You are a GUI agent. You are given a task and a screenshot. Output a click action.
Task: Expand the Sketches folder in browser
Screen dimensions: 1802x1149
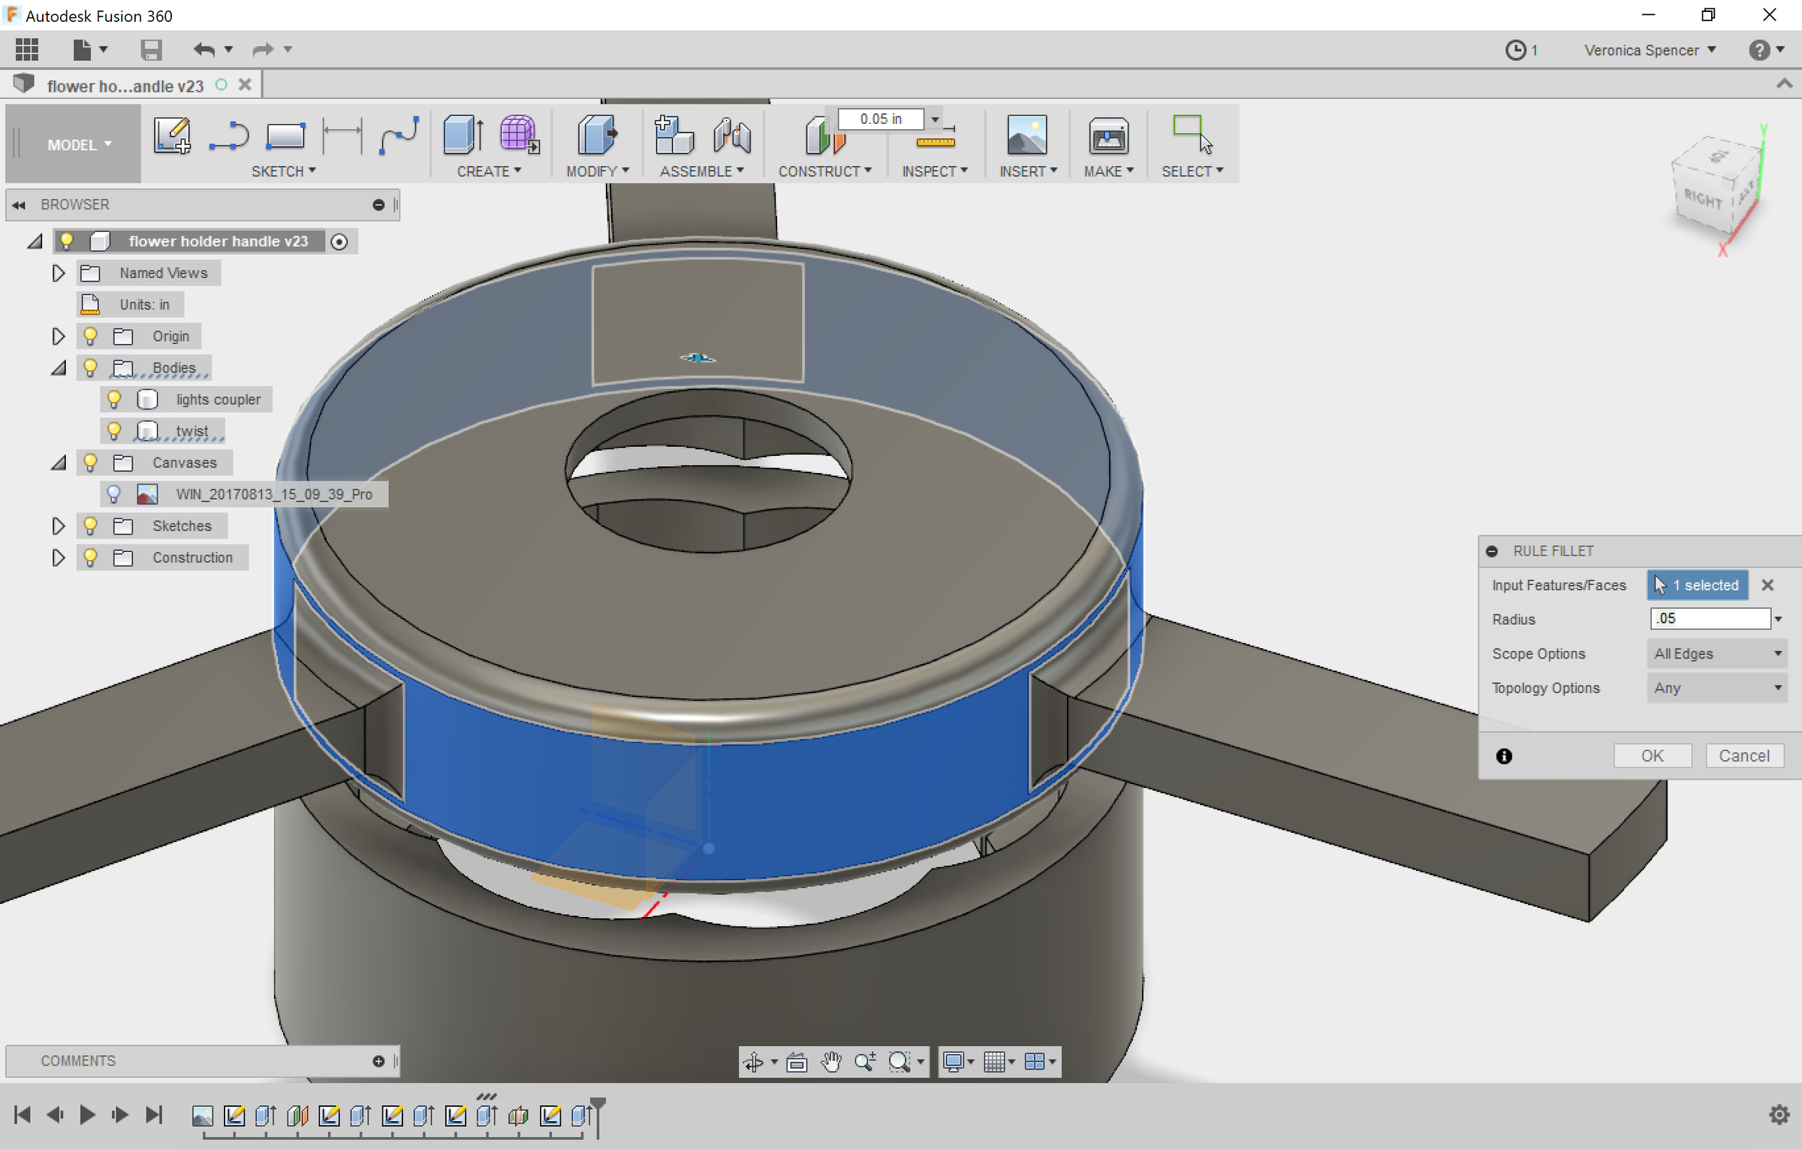coord(59,526)
